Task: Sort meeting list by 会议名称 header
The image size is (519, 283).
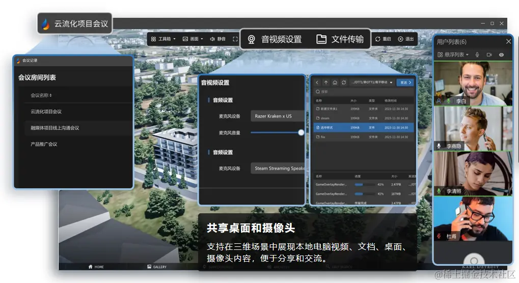Action: click(41, 95)
